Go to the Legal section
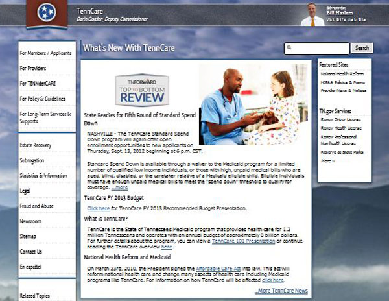 point(25,191)
